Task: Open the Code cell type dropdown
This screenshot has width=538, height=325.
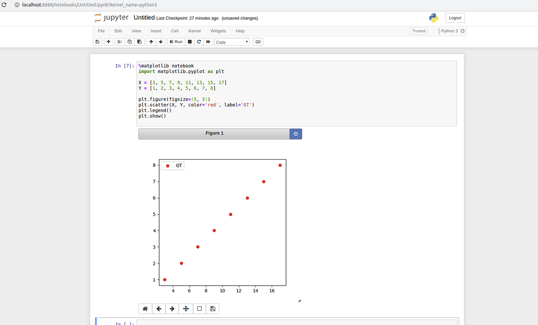Action: [x=231, y=42]
